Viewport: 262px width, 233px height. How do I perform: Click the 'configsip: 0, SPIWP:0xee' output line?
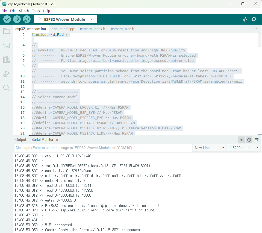tap(53, 171)
